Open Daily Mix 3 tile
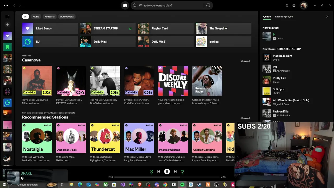334x188 pixels. click(x=166, y=42)
